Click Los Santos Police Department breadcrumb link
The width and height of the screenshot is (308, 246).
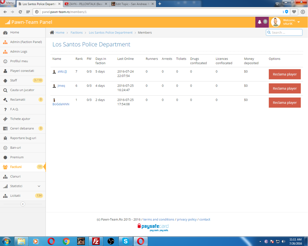pos(111,33)
